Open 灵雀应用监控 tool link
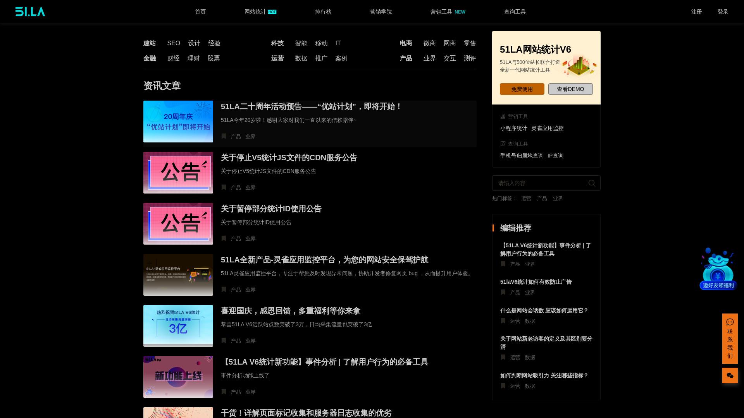 [547, 128]
